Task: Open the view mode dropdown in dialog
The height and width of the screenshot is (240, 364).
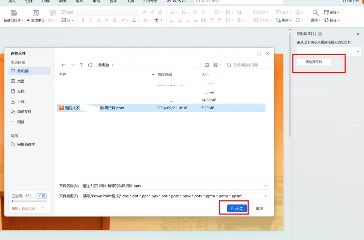Action: coord(217,65)
